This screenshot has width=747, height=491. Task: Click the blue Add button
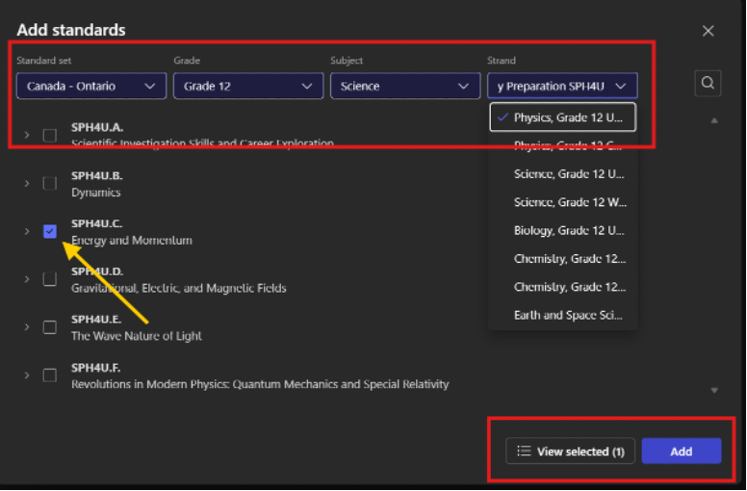(682, 451)
